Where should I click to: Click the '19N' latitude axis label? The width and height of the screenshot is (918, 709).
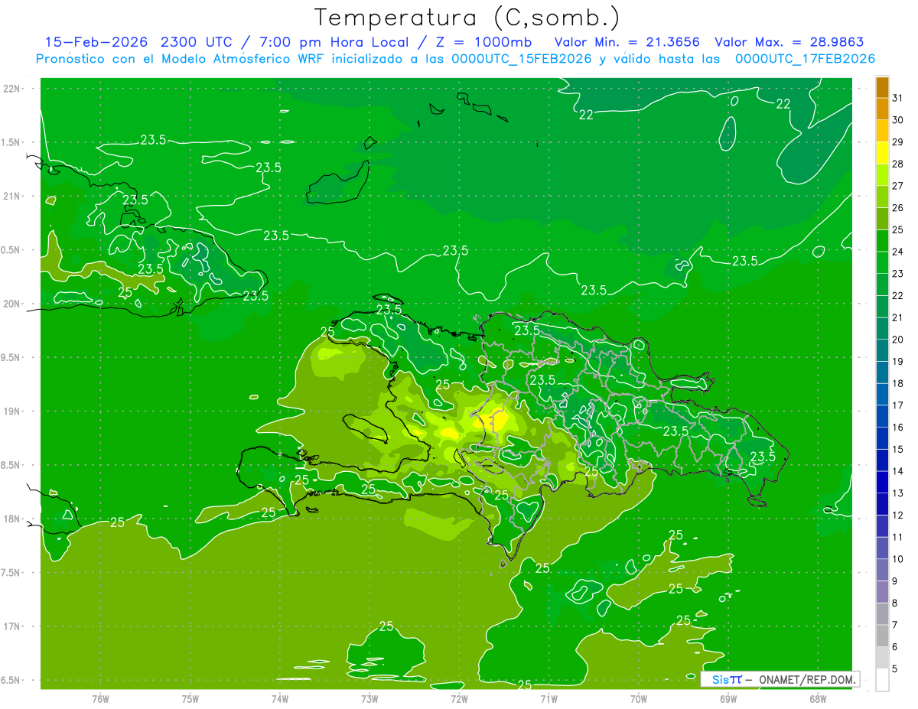click(x=11, y=411)
